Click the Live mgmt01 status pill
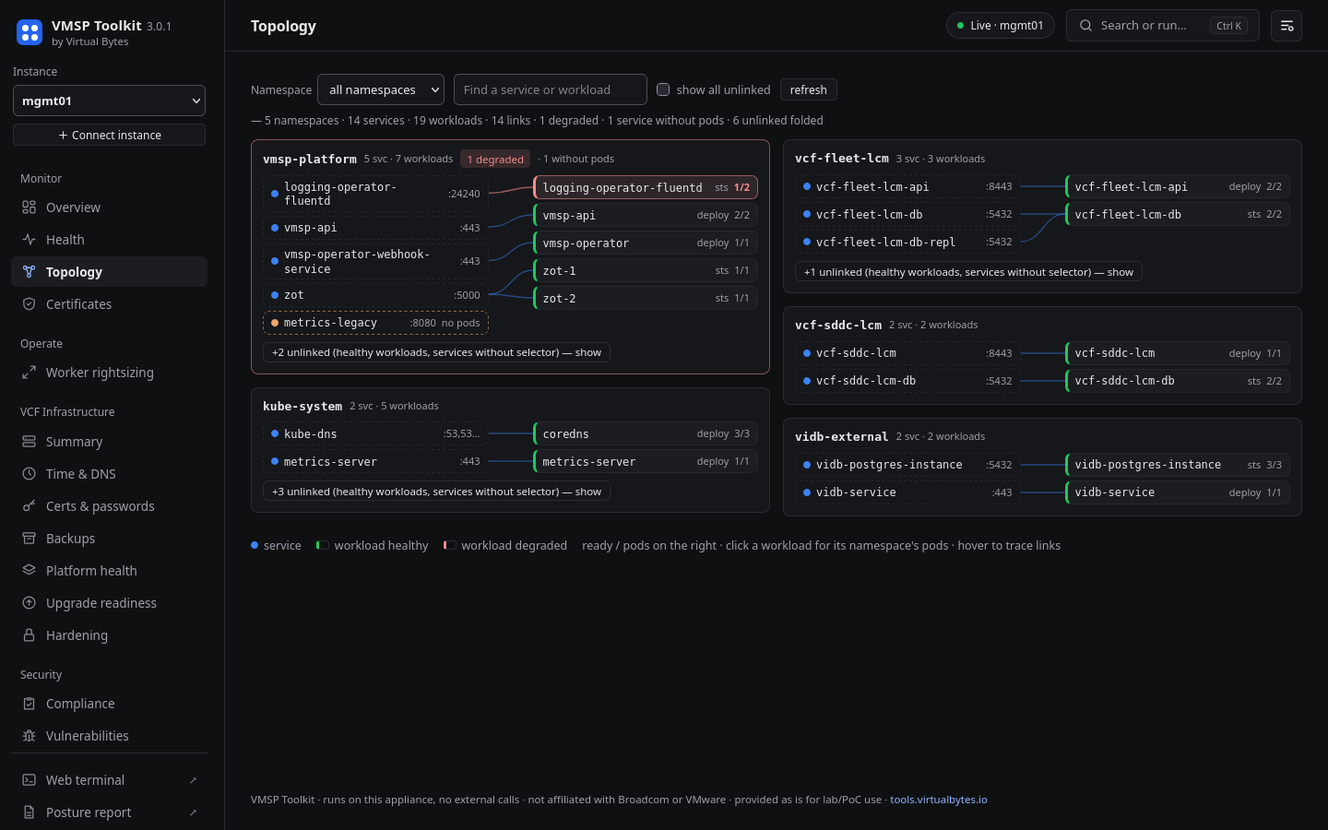This screenshot has width=1328, height=830. point(1000,26)
